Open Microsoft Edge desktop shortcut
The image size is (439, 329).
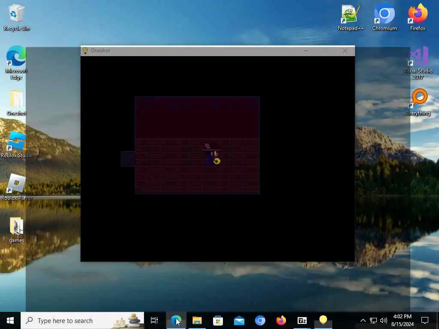pos(16,63)
